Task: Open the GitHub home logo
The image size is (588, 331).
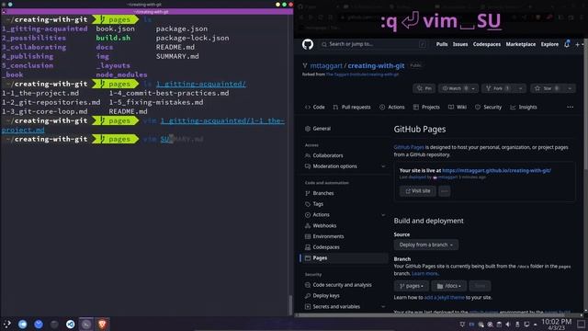Action: pyautogui.click(x=308, y=44)
